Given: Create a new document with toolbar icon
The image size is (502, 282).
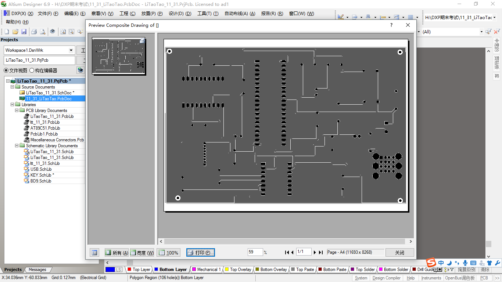Looking at the screenshot, I should 7,32.
